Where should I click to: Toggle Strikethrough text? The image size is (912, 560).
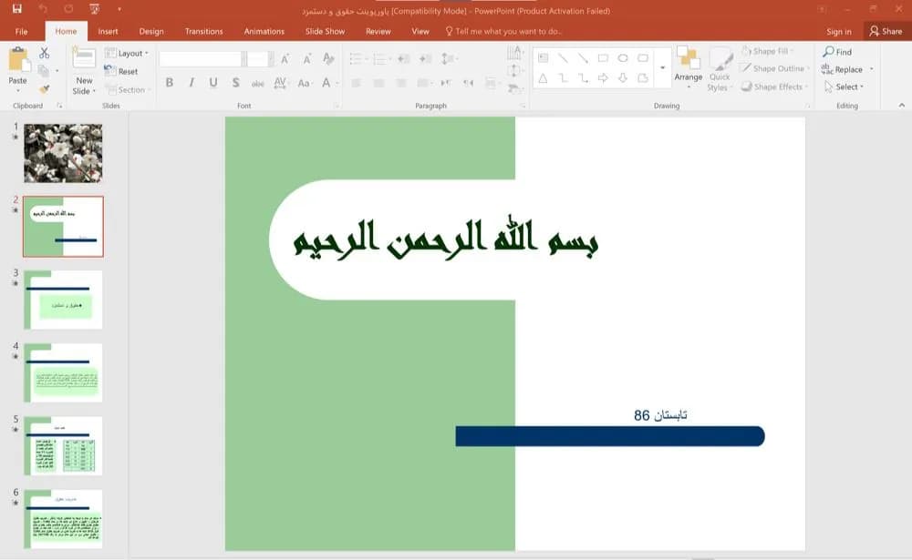coord(258,83)
